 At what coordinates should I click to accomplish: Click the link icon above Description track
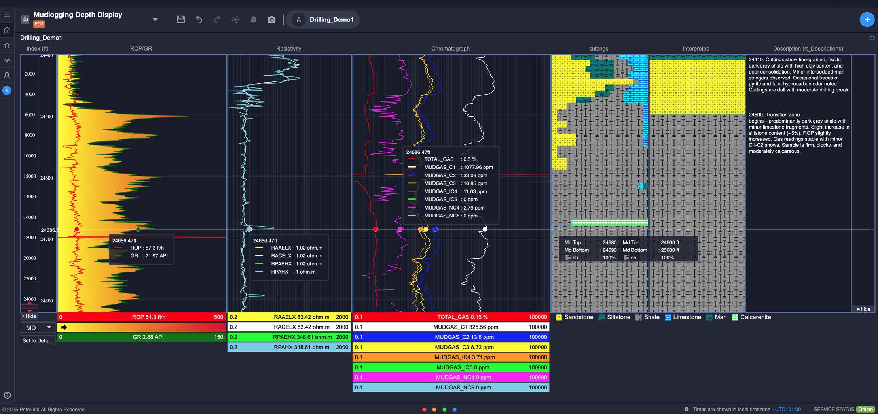[x=872, y=38]
